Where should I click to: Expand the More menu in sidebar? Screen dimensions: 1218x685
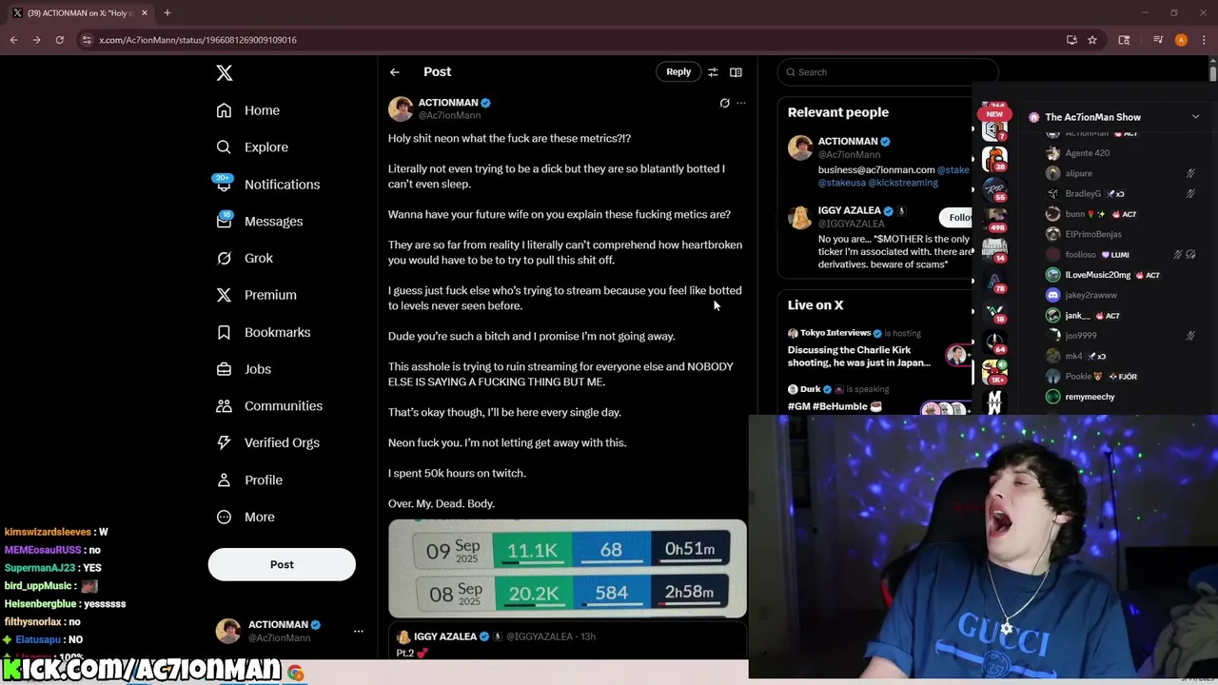pyautogui.click(x=246, y=517)
